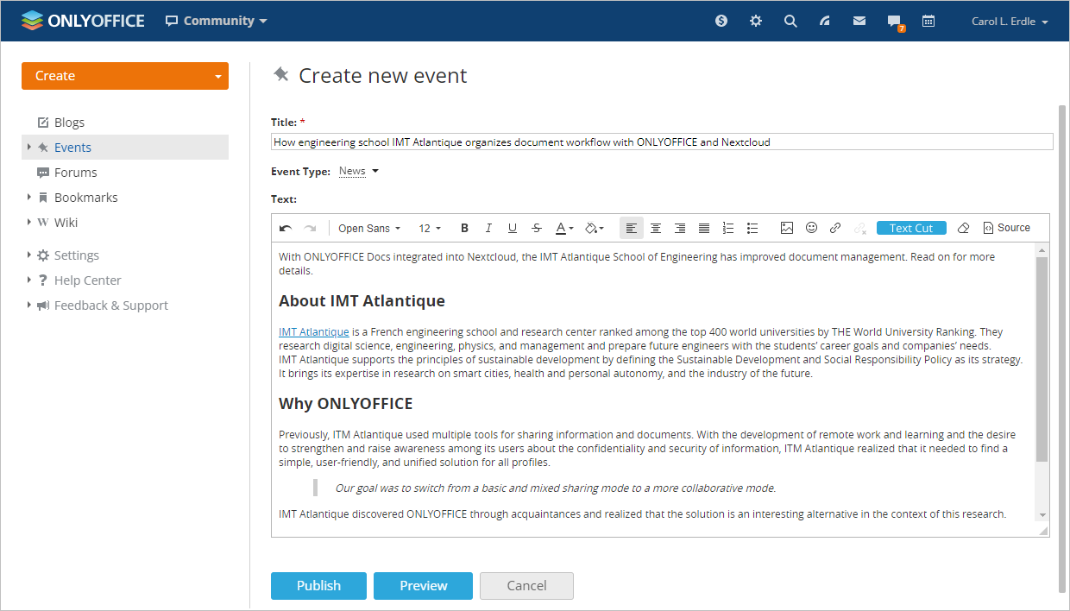Insert a numbered list
This screenshot has width=1070, height=611.
(728, 228)
